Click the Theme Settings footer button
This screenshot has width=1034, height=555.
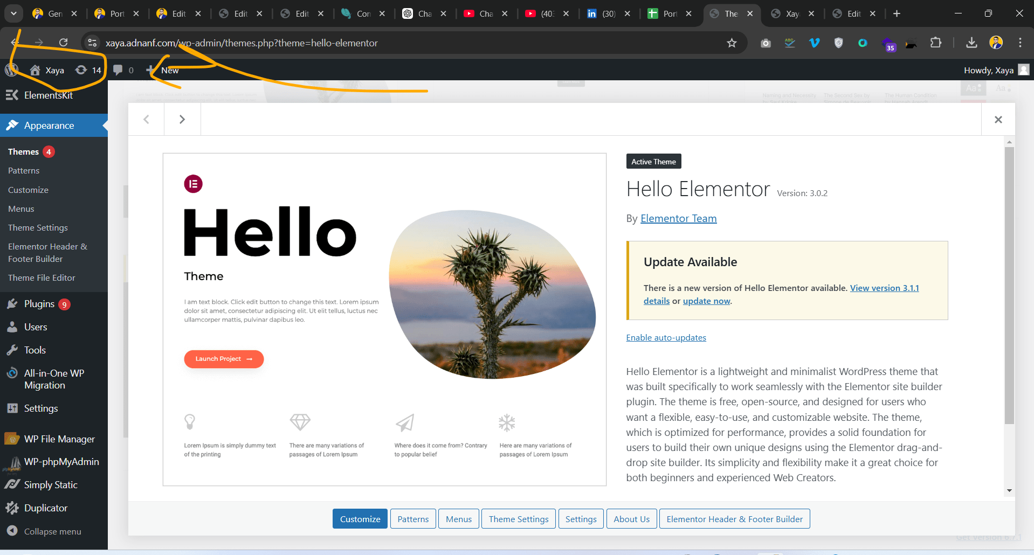pyautogui.click(x=519, y=519)
